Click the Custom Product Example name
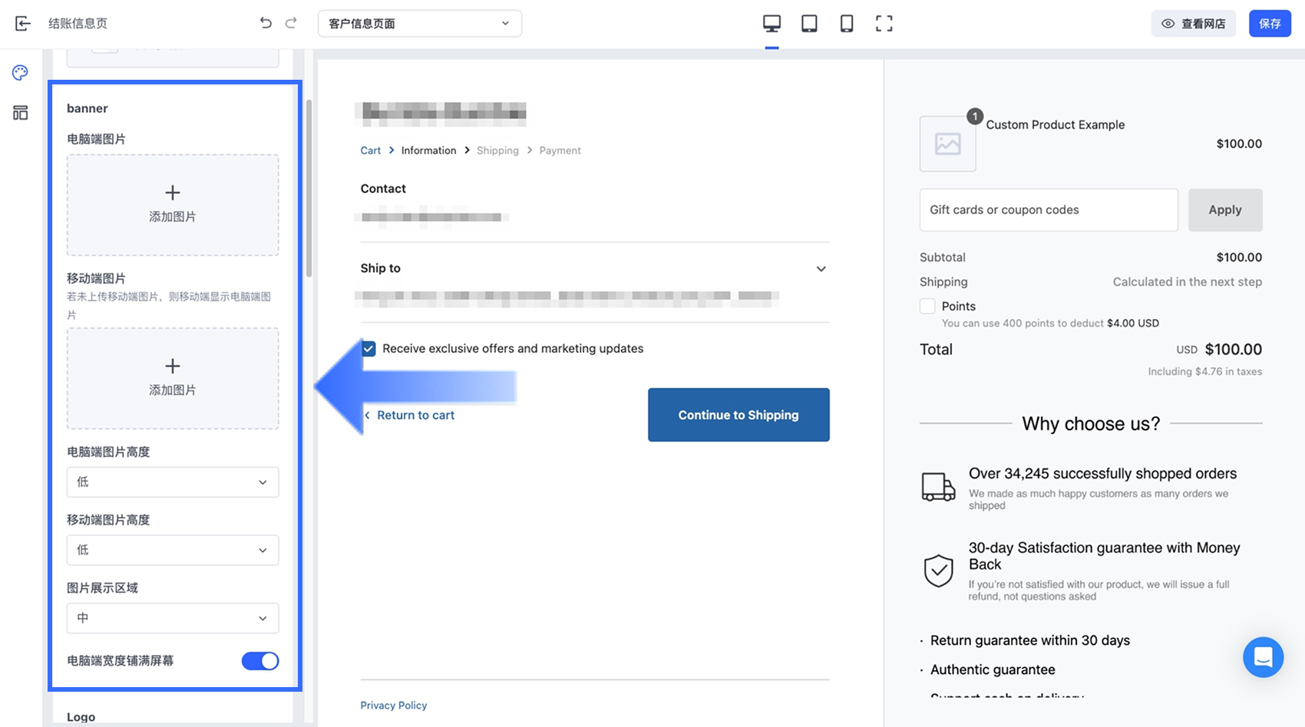This screenshot has height=727, width=1305. pos(1056,125)
